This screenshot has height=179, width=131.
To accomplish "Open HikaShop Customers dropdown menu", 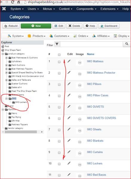I will pos(59,36).
